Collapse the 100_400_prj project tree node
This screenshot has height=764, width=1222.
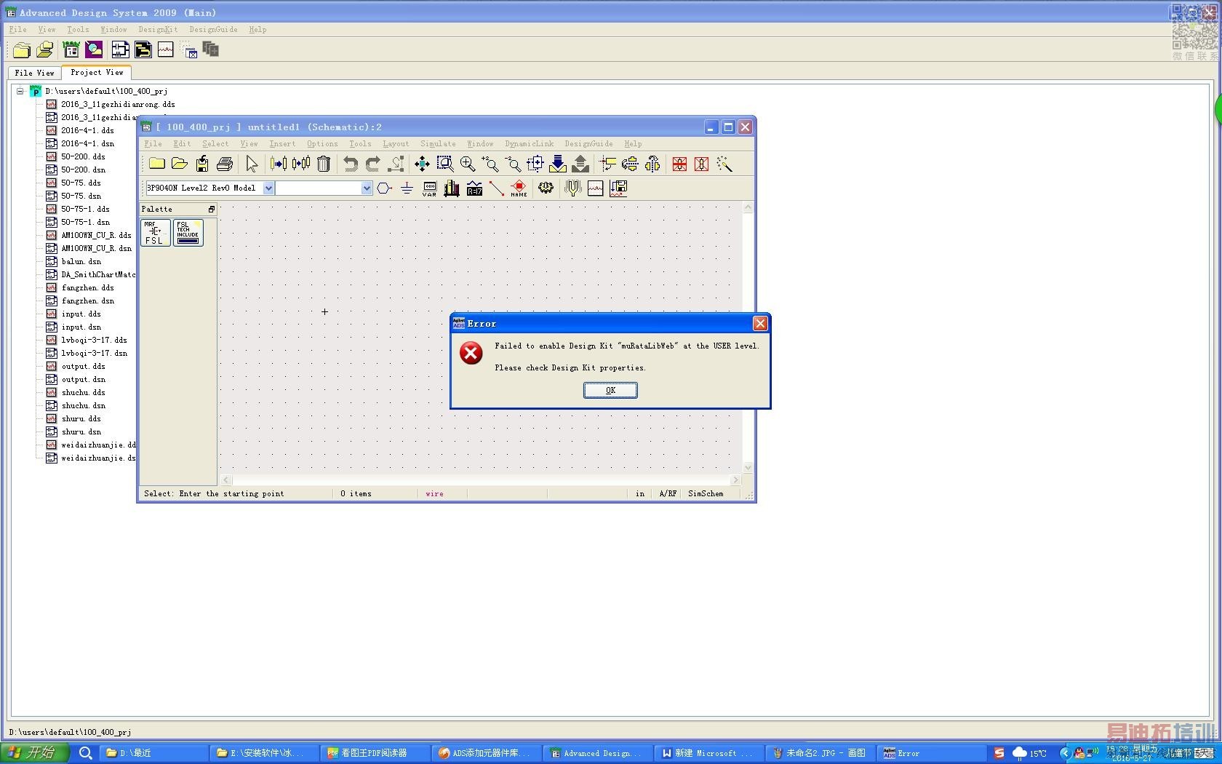pyautogui.click(x=20, y=92)
